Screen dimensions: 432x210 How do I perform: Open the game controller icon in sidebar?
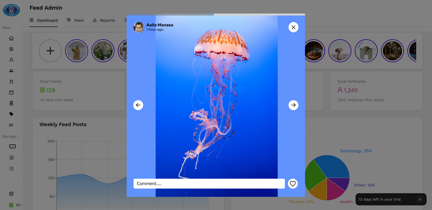tap(12, 125)
